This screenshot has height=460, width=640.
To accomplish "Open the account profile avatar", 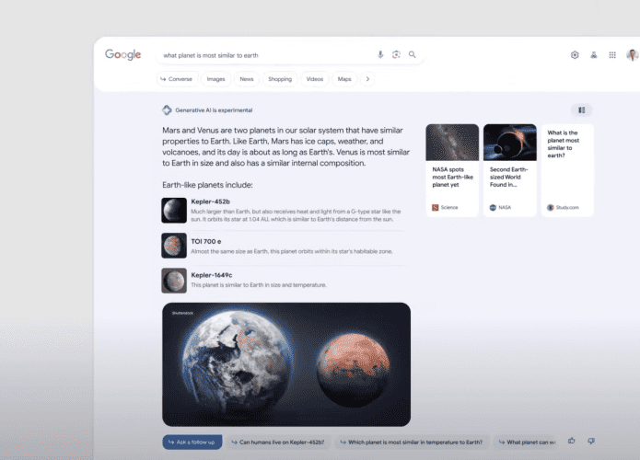I will pyautogui.click(x=633, y=55).
